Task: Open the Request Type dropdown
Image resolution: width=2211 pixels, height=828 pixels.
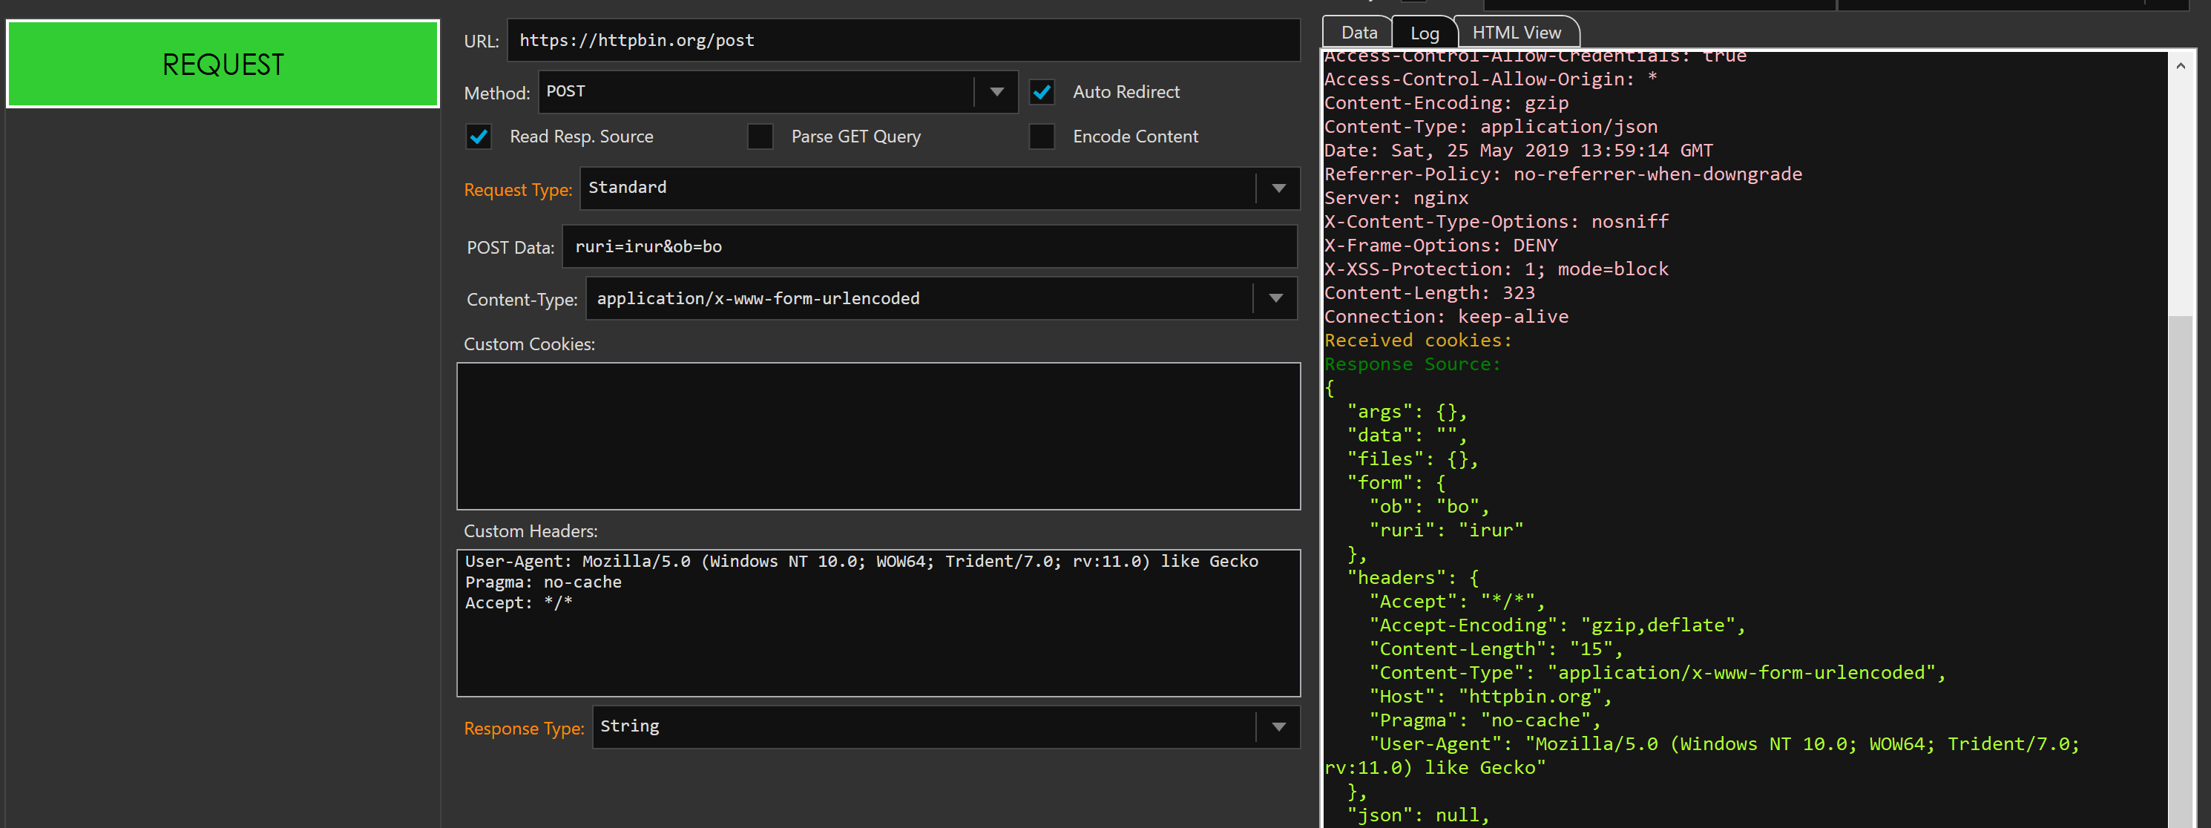Action: pyautogui.click(x=1278, y=188)
